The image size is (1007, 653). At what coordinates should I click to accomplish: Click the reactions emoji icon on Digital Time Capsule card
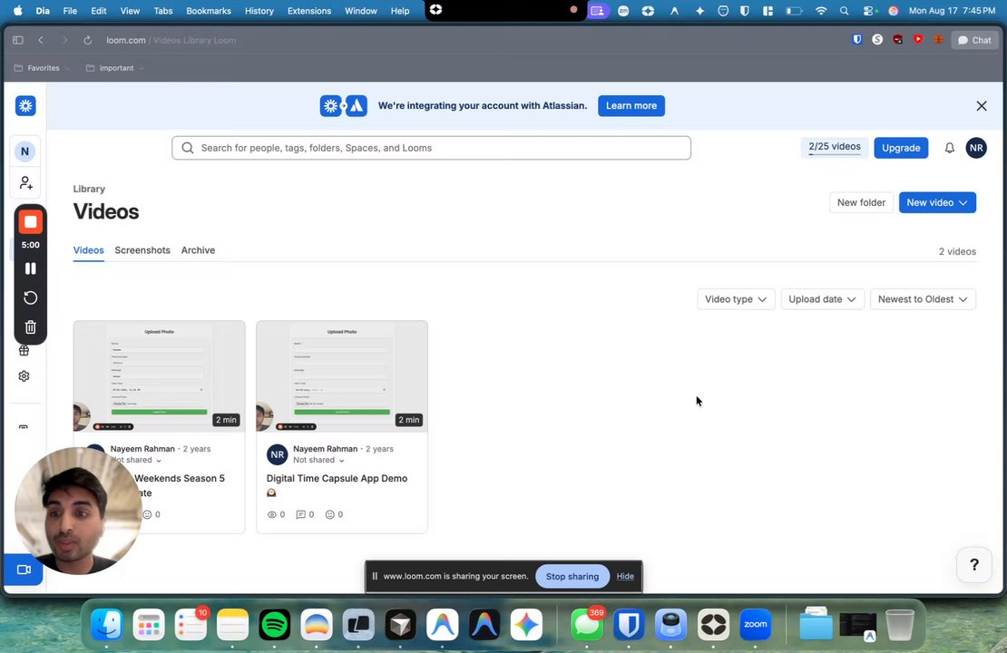(x=330, y=515)
